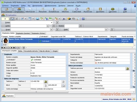The image size is (137, 102).
Task: Switch to the Documento de texto tab
Action: 31,51
